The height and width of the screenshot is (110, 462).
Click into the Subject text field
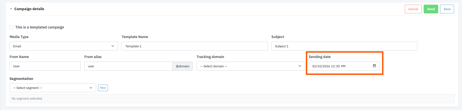(x=344, y=46)
